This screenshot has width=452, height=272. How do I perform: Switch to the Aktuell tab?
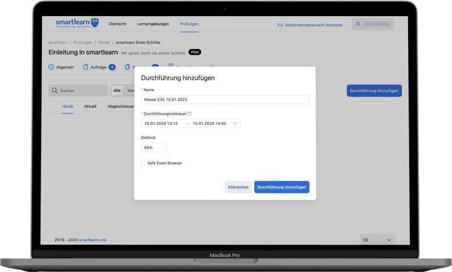90,106
